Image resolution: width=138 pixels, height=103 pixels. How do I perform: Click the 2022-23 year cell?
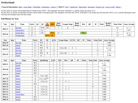5,49
